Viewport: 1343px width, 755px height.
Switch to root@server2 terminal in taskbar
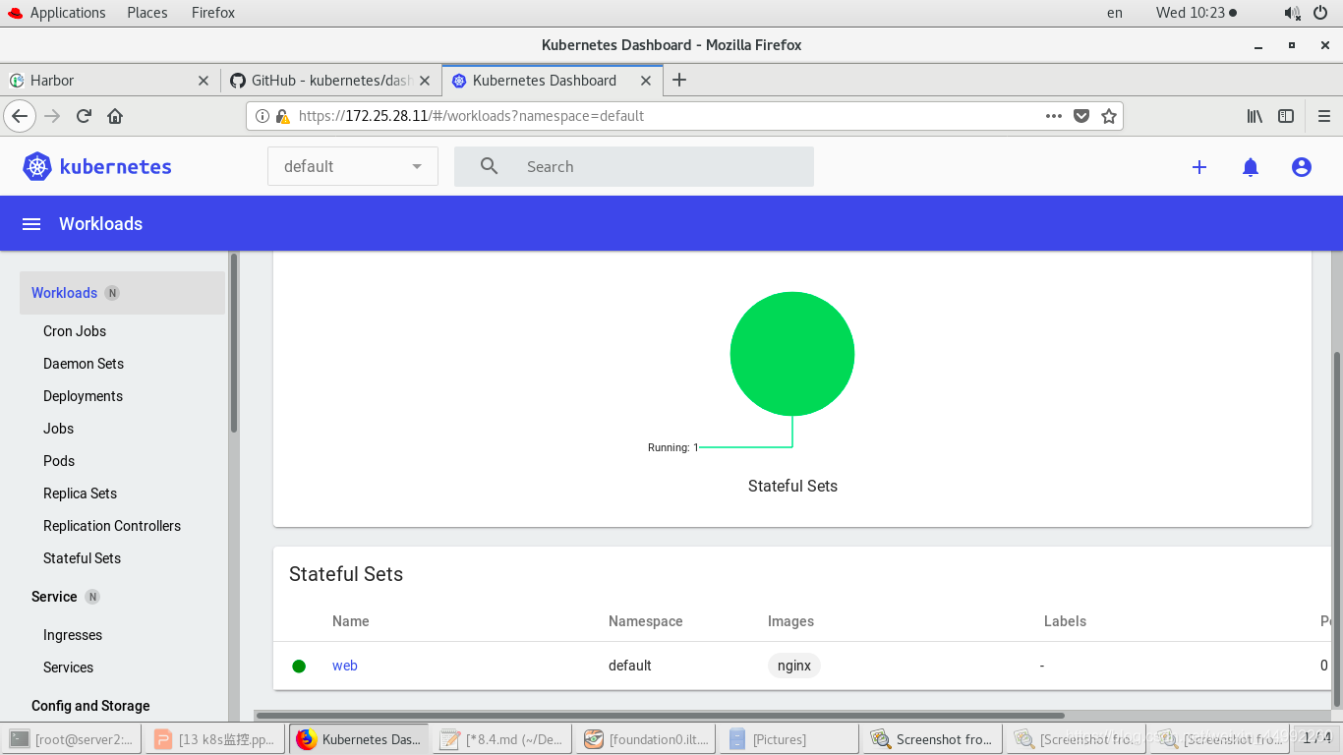point(72,739)
